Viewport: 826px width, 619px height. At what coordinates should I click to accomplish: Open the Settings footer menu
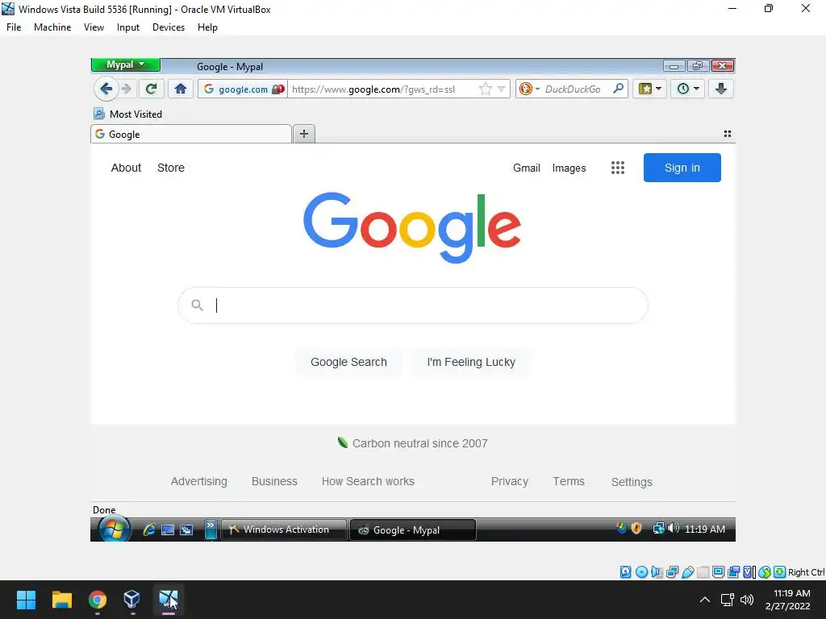[632, 482]
